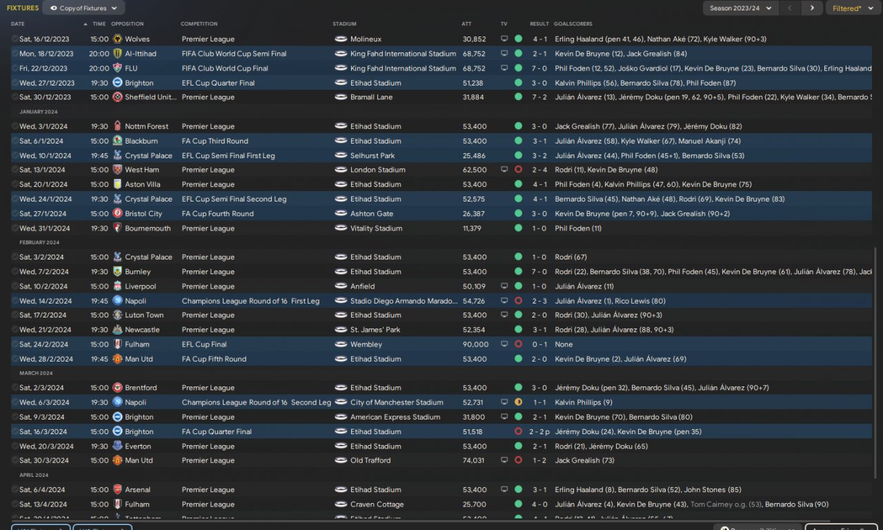Sort by the TIME column header
The width and height of the screenshot is (883, 530).
click(99, 24)
